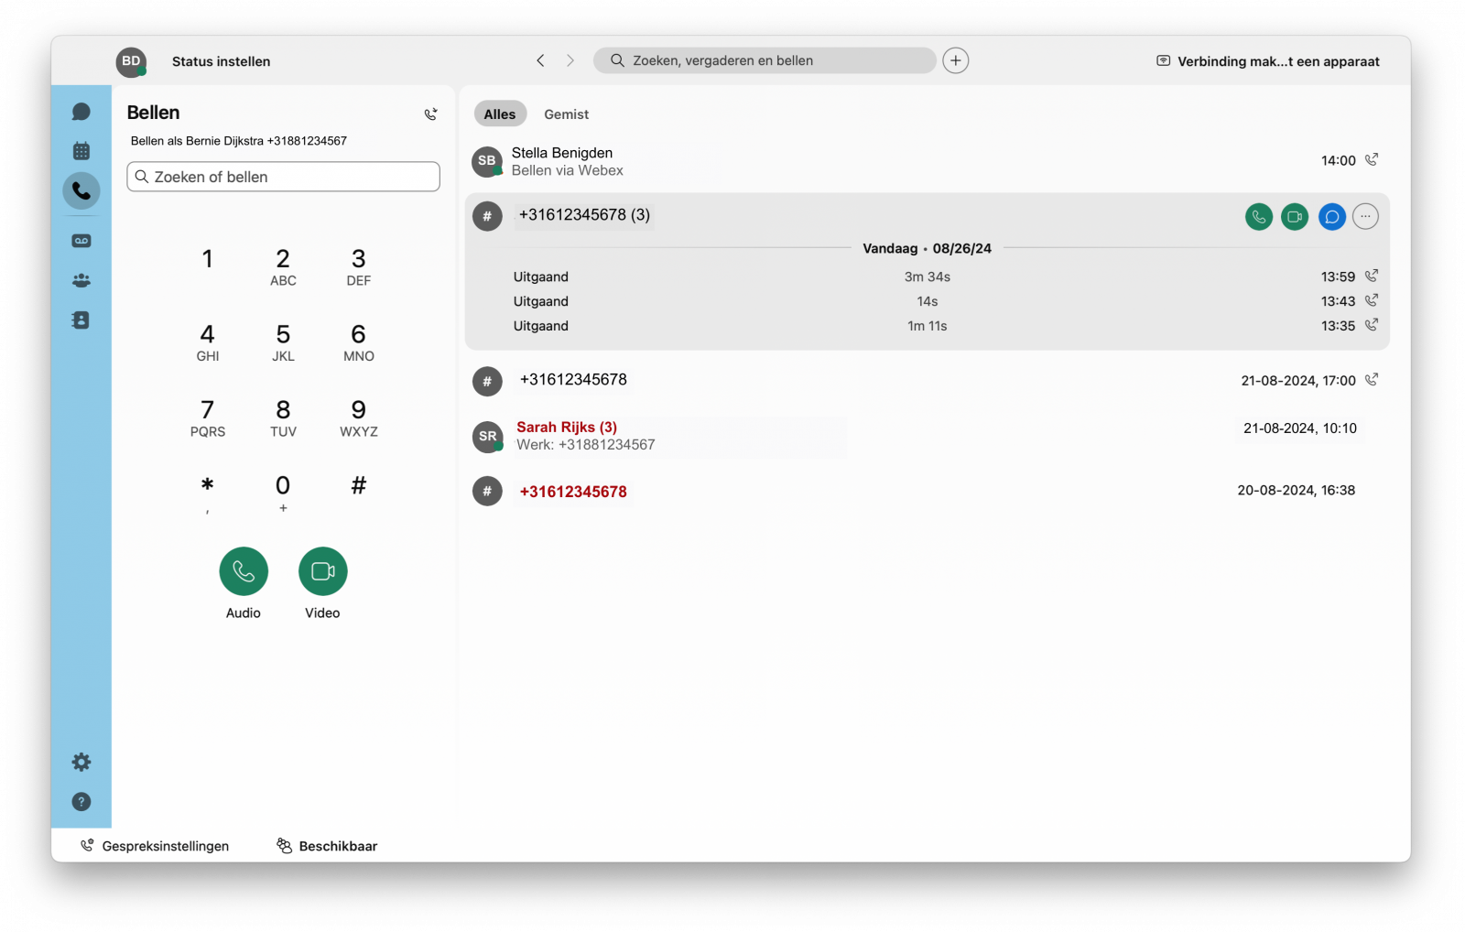Image resolution: width=1465 pixels, height=932 pixels.
Task: Open the Teams icon in sidebar
Action: click(x=81, y=281)
